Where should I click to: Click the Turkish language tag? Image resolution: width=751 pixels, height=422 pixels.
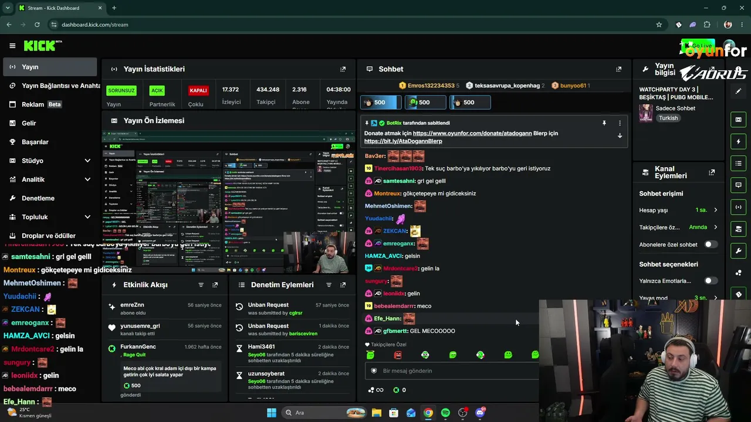pos(668,118)
